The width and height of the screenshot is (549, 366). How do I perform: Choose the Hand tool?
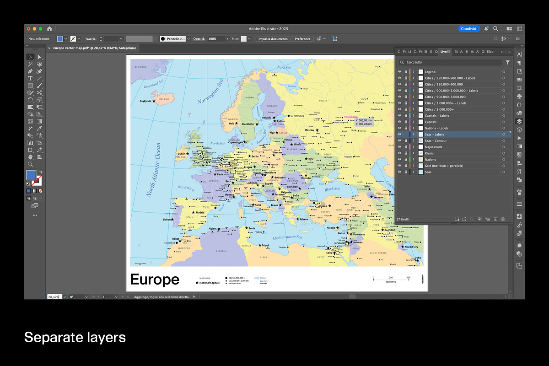30,157
